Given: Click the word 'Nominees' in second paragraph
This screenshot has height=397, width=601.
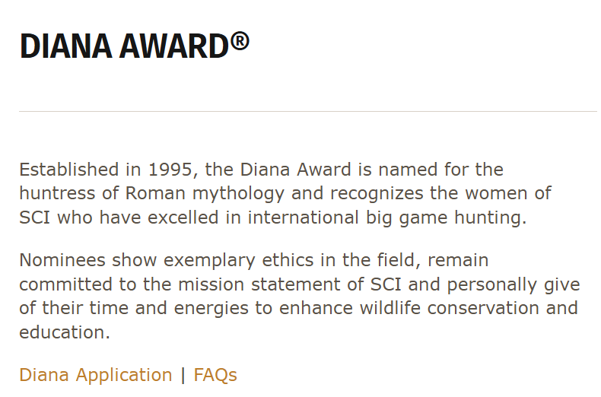Looking at the screenshot, I should pyautogui.click(x=62, y=261).
